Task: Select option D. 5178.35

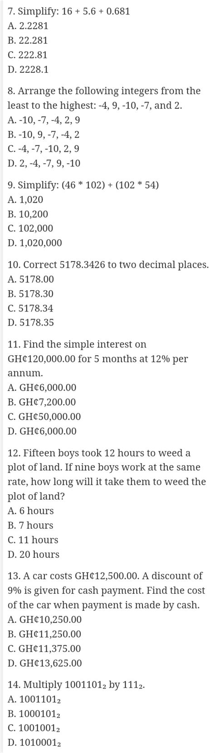Action: [x=31, y=323]
